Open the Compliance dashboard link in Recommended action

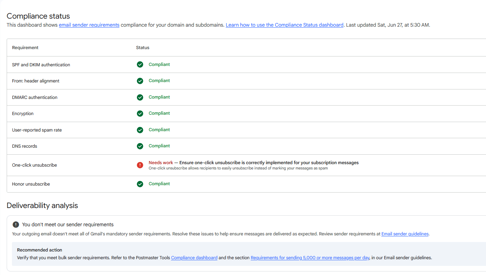coord(194,257)
